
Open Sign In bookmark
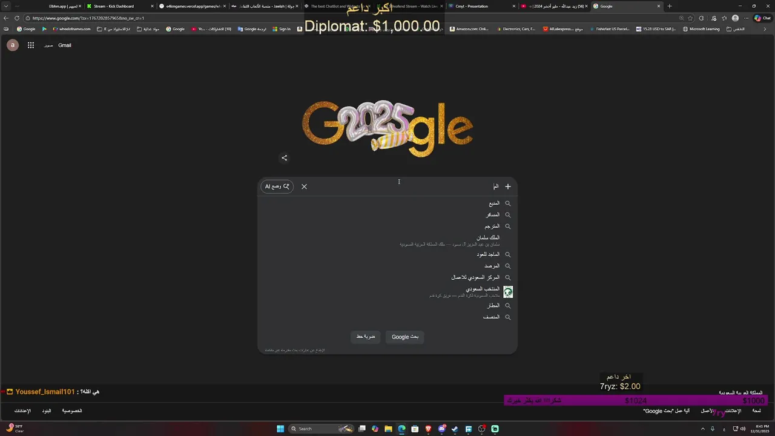pos(282,29)
